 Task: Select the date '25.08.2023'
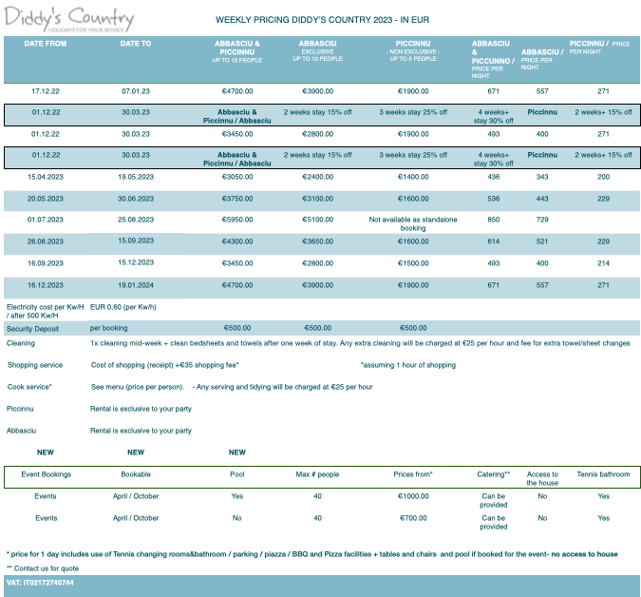(135, 220)
